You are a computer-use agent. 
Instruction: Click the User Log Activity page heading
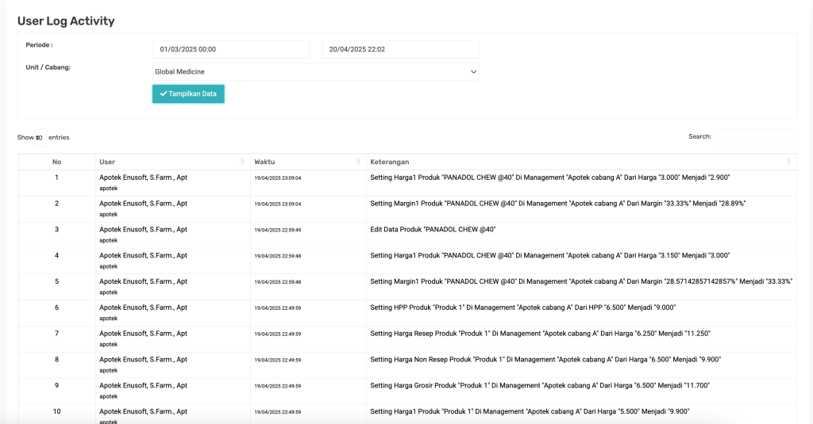point(66,21)
